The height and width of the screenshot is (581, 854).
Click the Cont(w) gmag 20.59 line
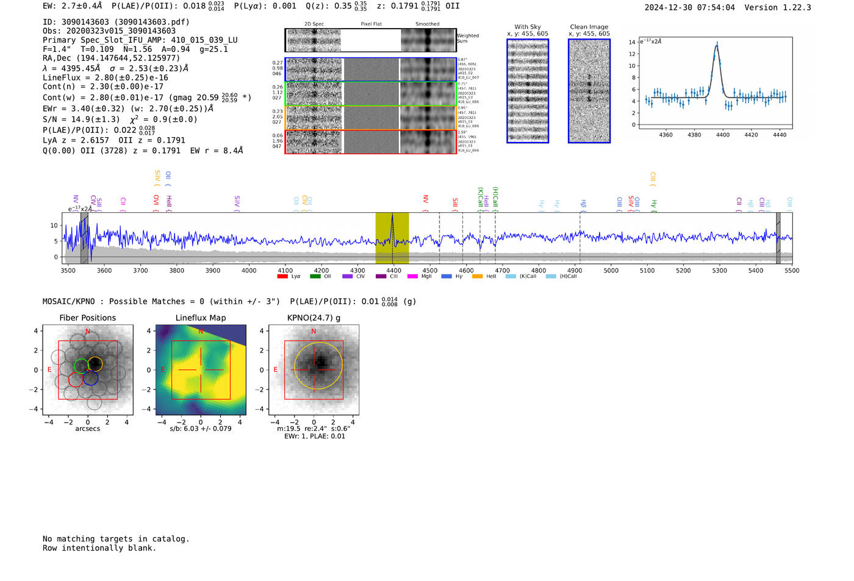[147, 98]
